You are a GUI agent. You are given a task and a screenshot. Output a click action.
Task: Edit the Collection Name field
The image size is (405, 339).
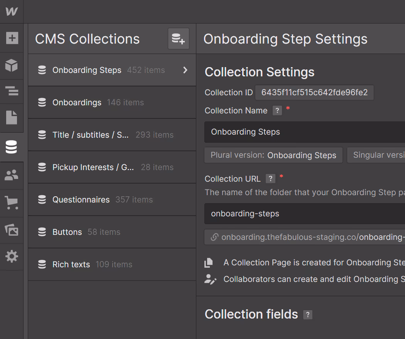305,132
